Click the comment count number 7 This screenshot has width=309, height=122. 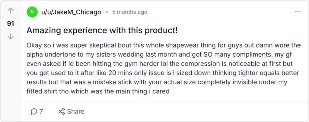point(41,111)
